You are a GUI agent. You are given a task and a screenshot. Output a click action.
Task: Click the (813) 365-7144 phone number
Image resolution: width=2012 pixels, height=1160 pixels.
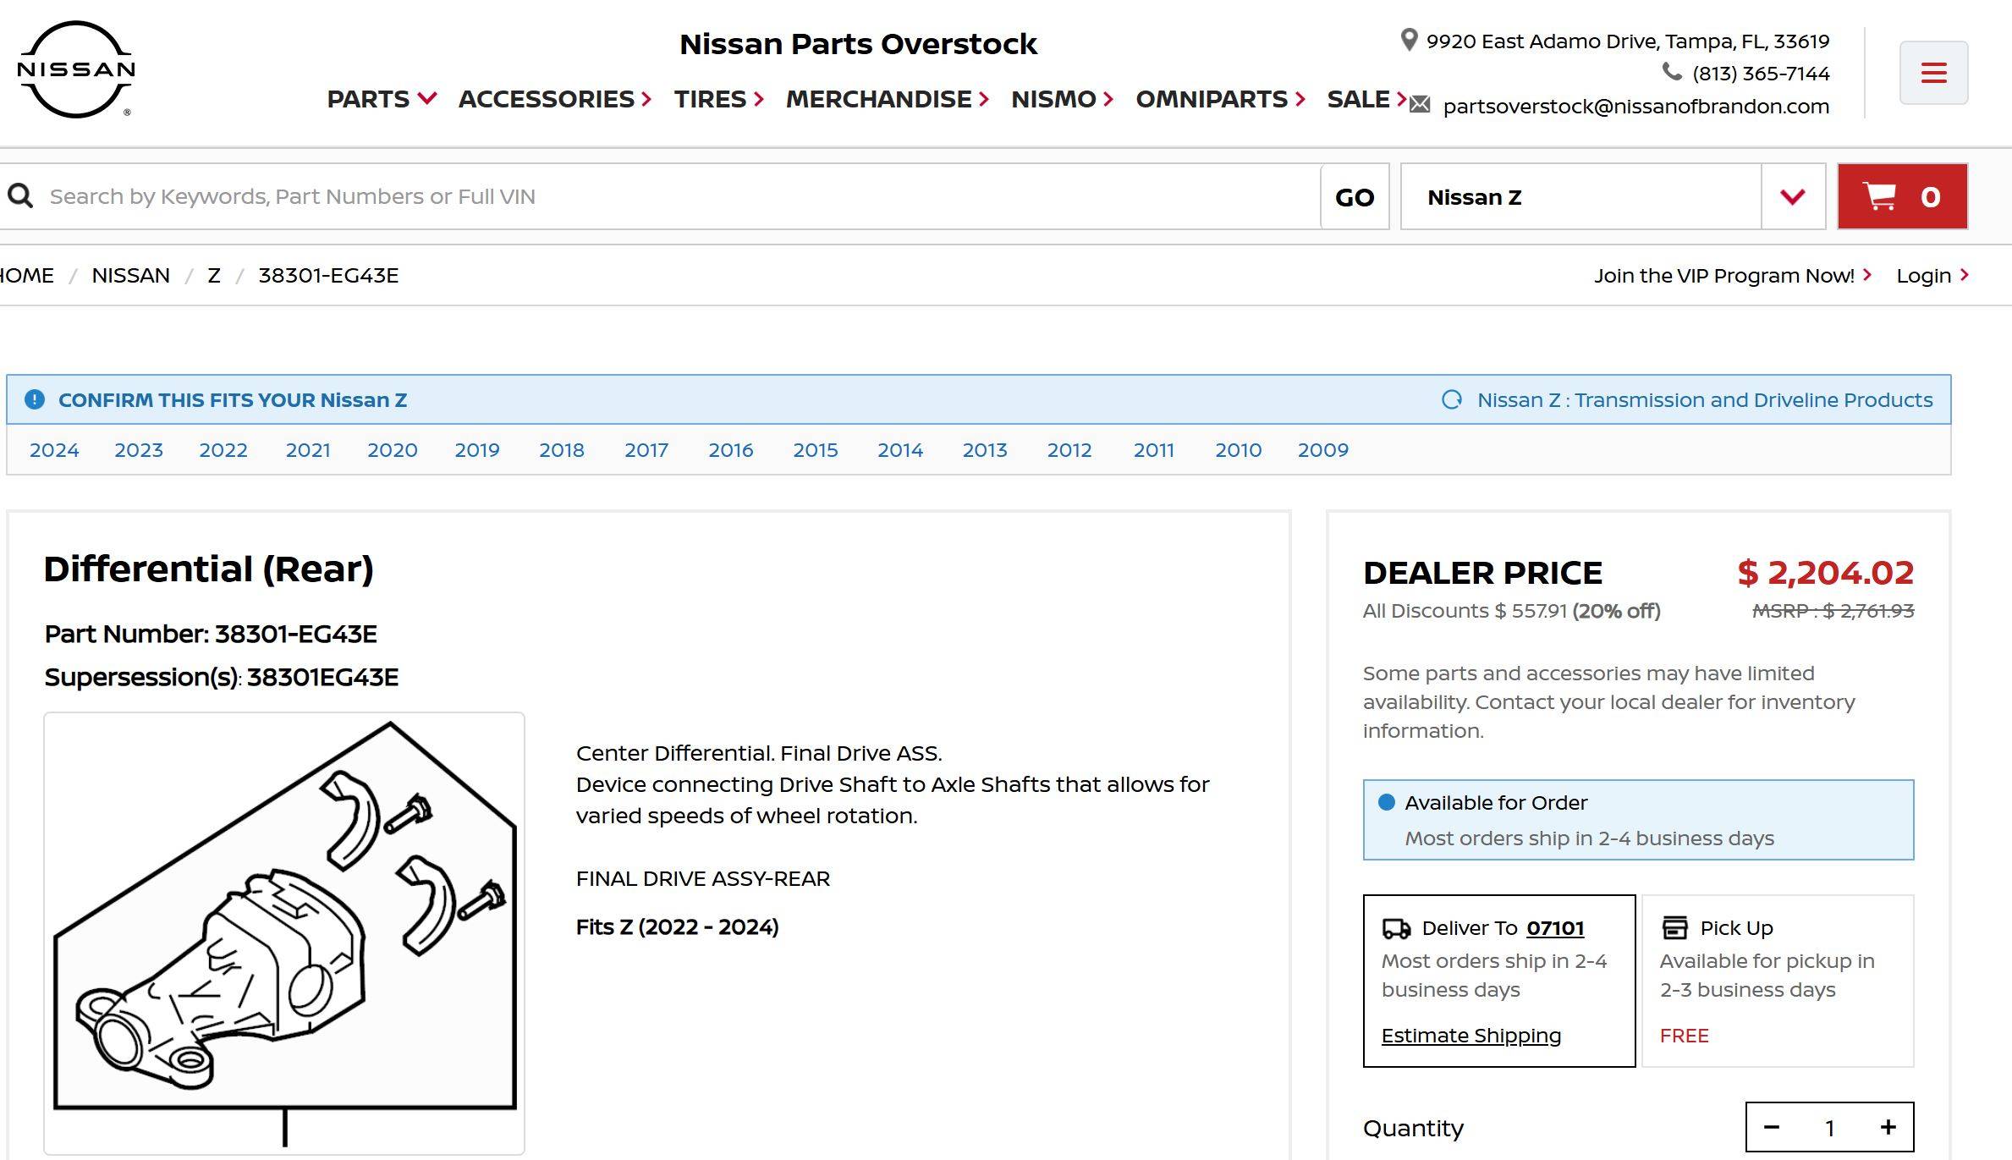pyautogui.click(x=1761, y=74)
